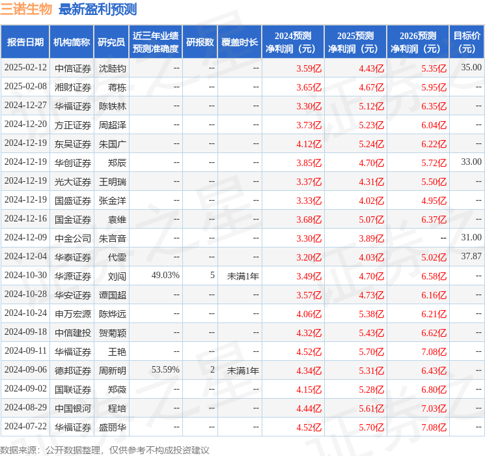Click accuracy value 49.03%
Screen dimensions: 485x456
(165, 275)
